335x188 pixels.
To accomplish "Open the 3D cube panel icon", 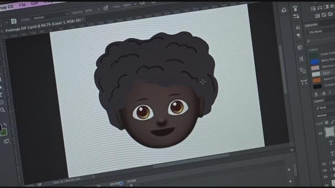I will (300, 48).
